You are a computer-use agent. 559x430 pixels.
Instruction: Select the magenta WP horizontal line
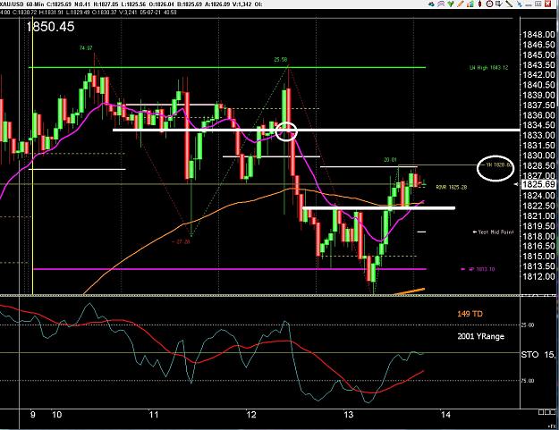pos(230,269)
